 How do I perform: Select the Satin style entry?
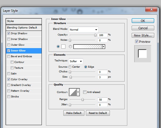pyautogui.click(x=14, y=73)
